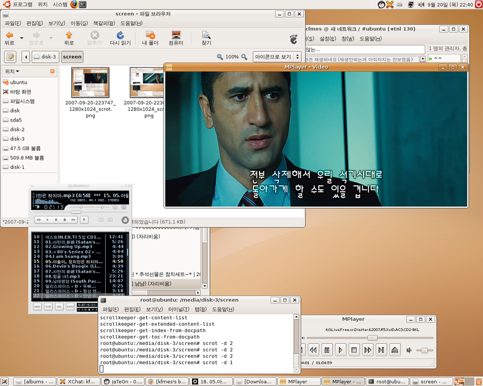Viewport: 483px width, 386px height.
Task: Toggle the audio player equalizer window
Action: click(115, 207)
